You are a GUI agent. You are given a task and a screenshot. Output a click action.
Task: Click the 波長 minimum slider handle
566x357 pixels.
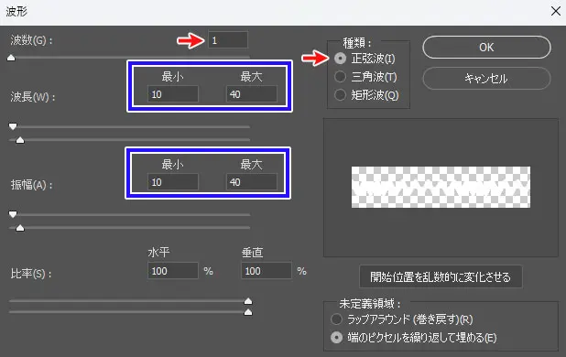coord(13,126)
